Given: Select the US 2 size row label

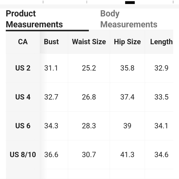Looking at the screenshot, I should tap(23, 68).
